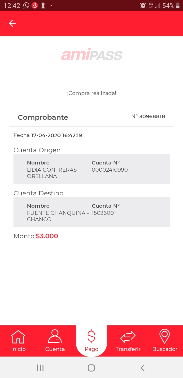This screenshot has height=378, width=183.
Task: Tap the WhatsApp notification icon
Action: 26,5
